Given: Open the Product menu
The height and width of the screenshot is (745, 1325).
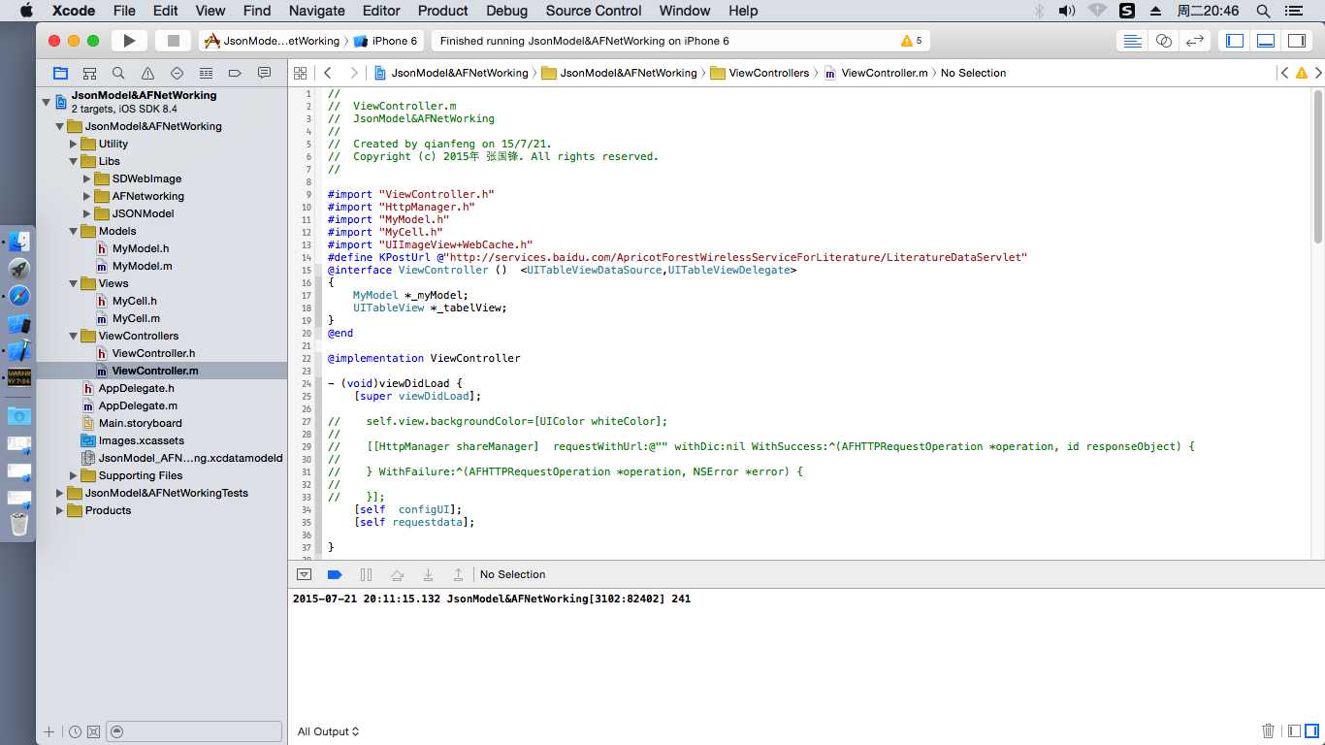Looking at the screenshot, I should pyautogui.click(x=442, y=11).
